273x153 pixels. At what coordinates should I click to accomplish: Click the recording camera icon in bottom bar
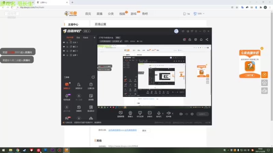181,114
